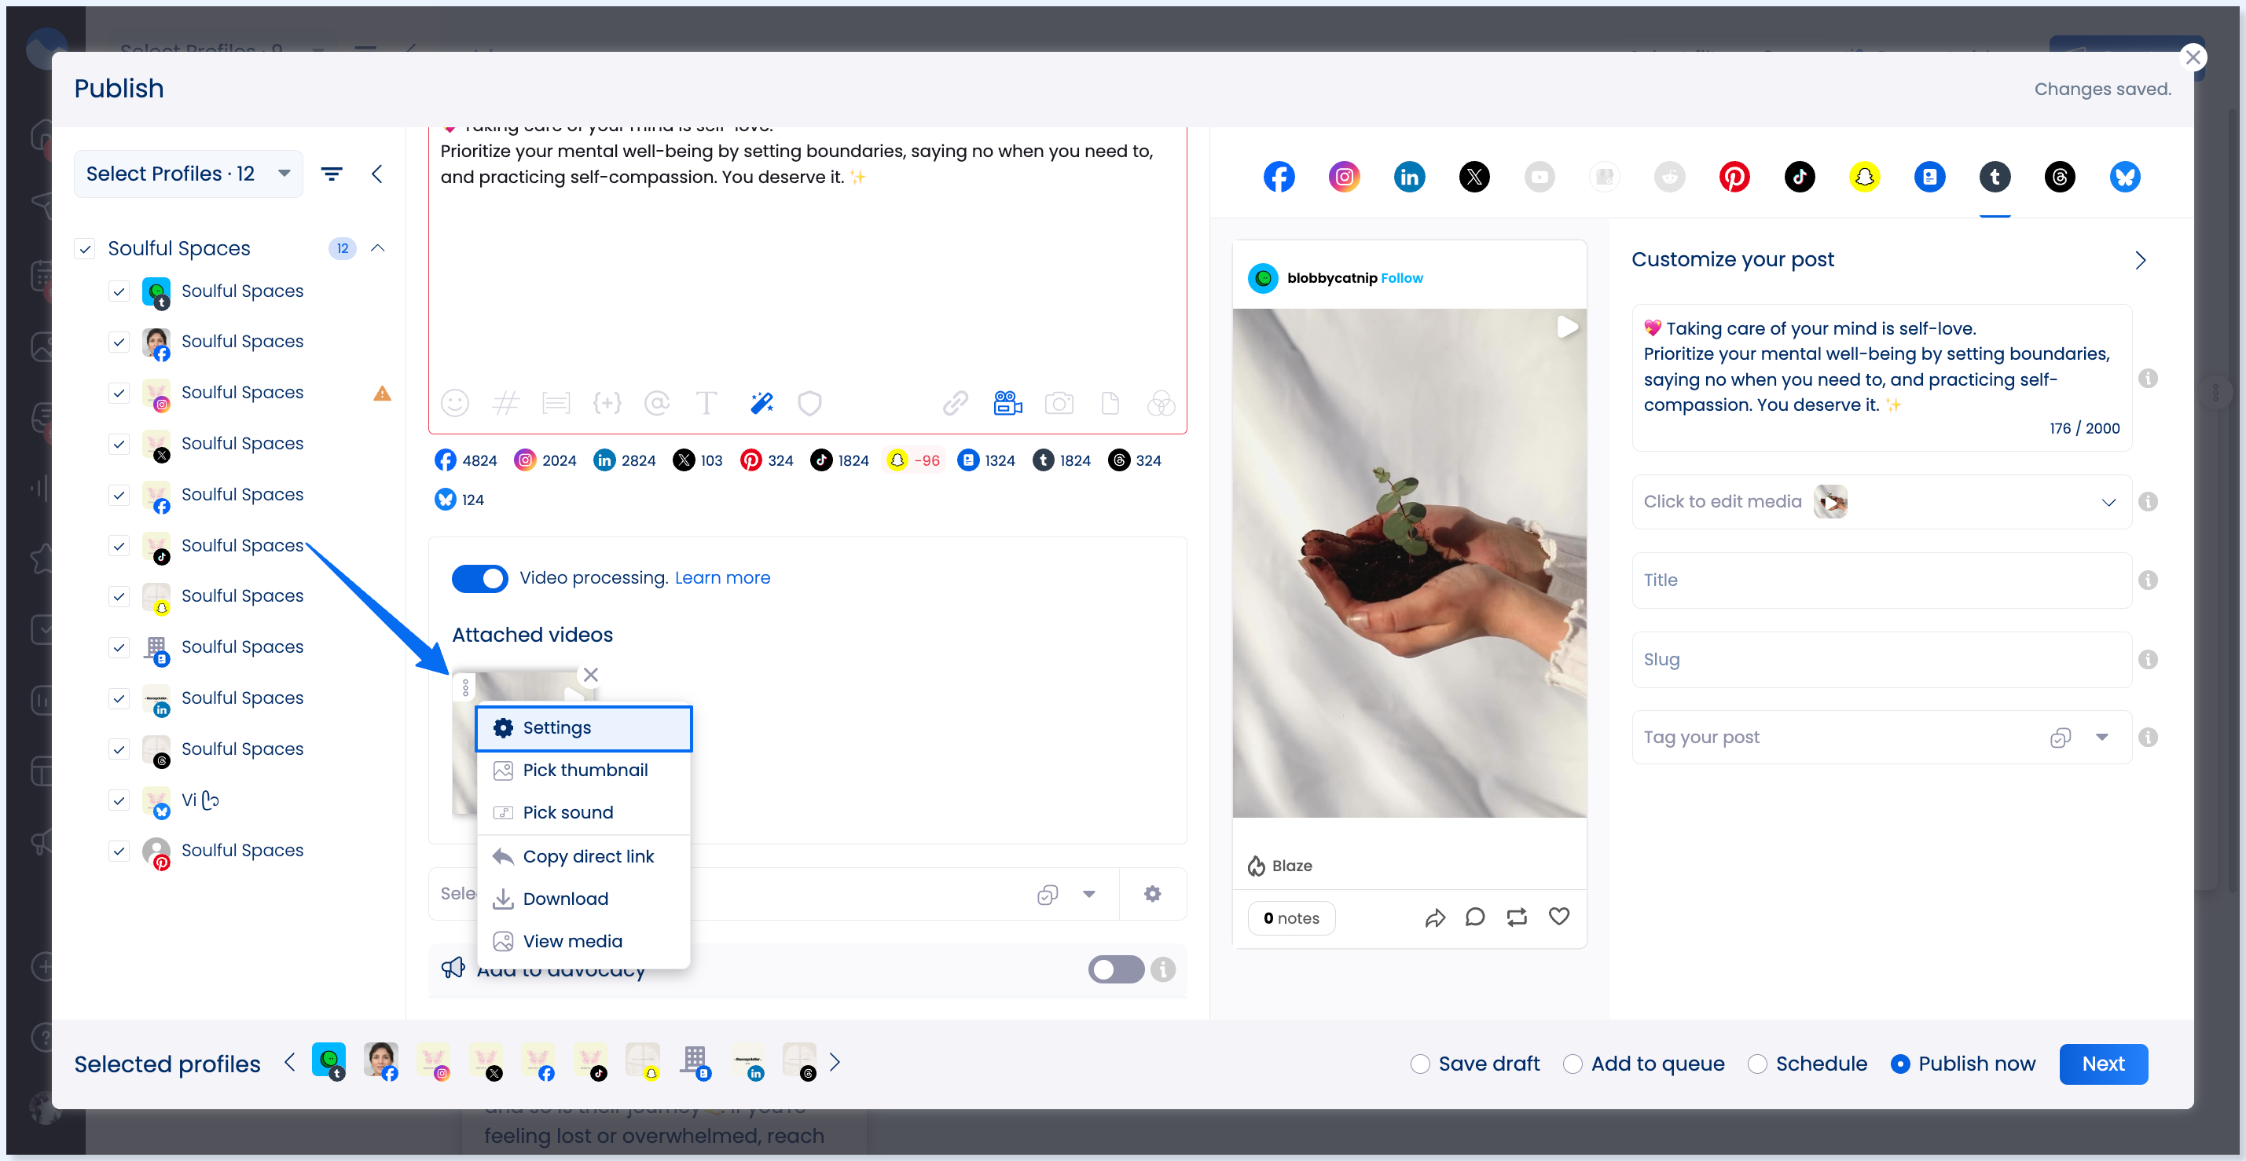Open the emoji picker in the editor
The image size is (2246, 1161).
455,403
